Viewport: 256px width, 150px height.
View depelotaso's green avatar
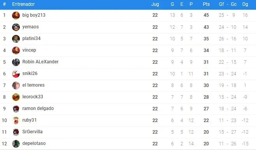point(16,144)
